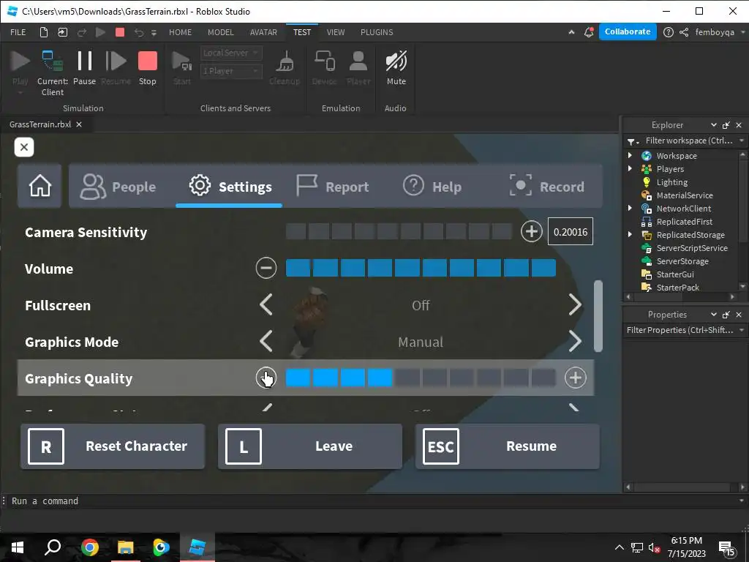Viewport: 749px width, 562px height.
Task: Click the Filter workspace search field
Action: coord(689,140)
